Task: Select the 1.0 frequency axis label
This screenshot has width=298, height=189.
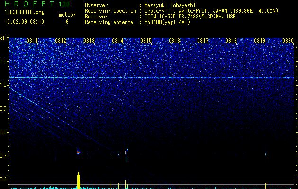Action: pyautogui.click(x=4, y=85)
